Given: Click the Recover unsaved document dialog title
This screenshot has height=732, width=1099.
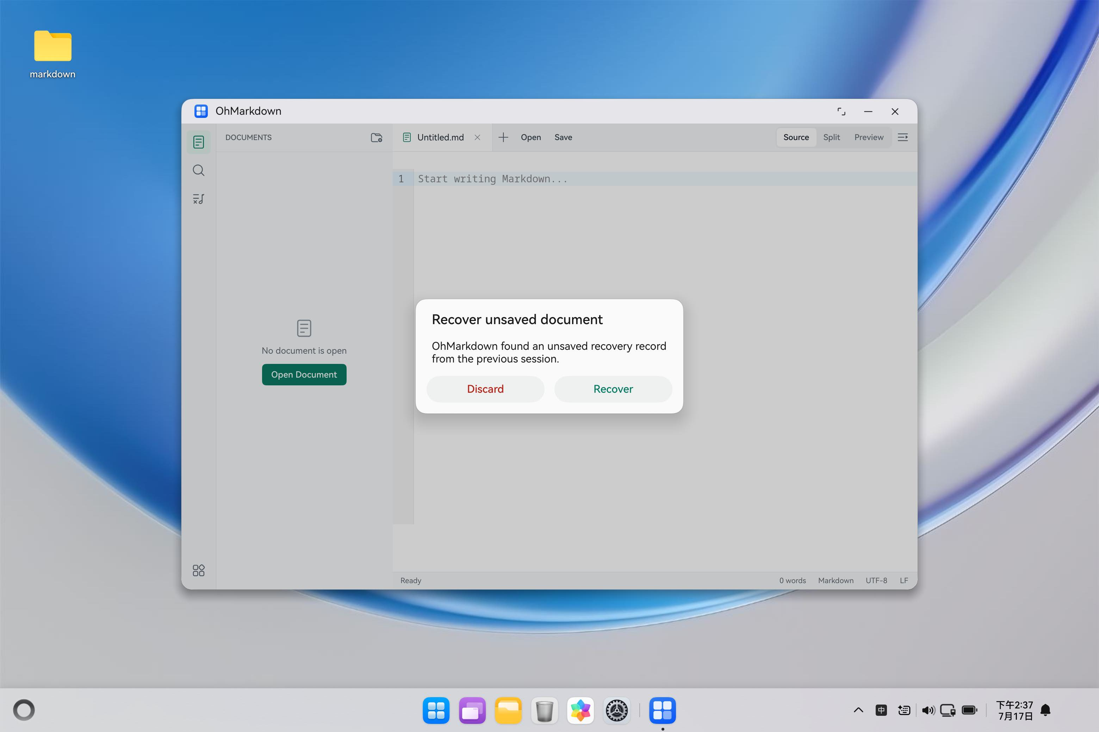Looking at the screenshot, I should (517, 319).
